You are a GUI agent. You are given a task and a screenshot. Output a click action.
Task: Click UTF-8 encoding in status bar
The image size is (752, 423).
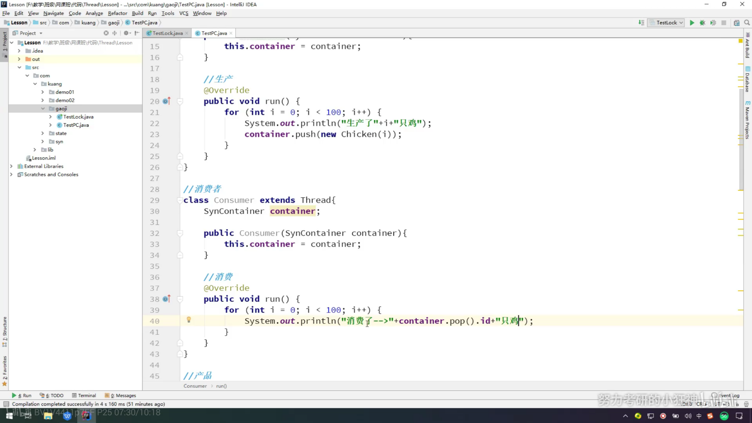722,404
